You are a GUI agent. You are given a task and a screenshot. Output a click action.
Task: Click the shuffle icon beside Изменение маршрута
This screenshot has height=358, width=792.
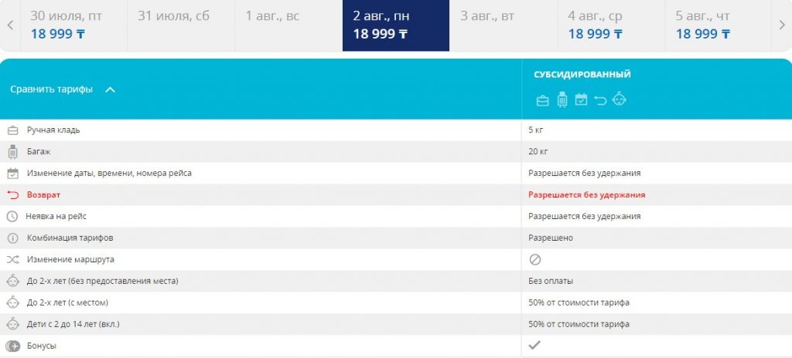pyautogui.click(x=12, y=260)
